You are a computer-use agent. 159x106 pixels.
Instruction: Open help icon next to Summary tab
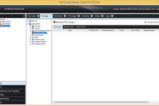38,16
